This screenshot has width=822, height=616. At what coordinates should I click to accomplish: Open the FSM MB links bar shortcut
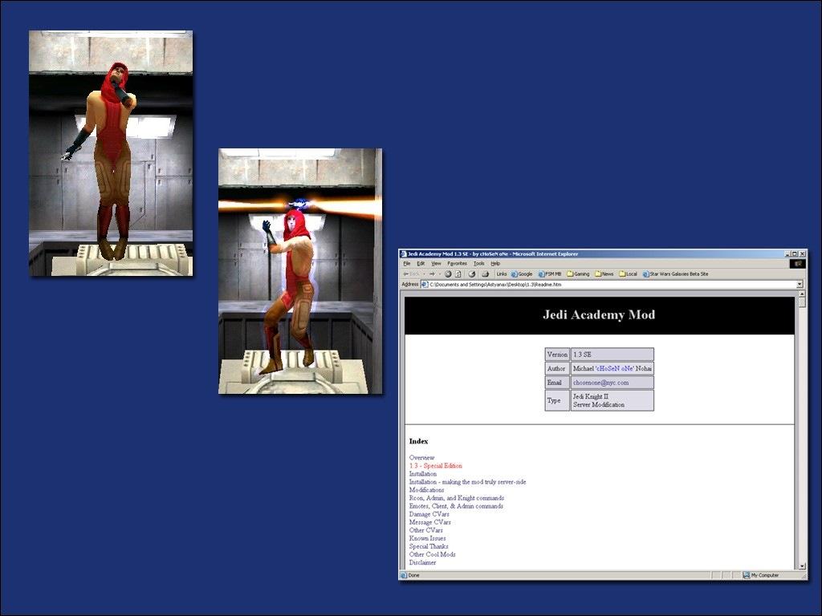549,274
